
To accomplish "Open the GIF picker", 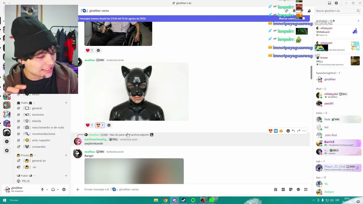I will point(283,190).
